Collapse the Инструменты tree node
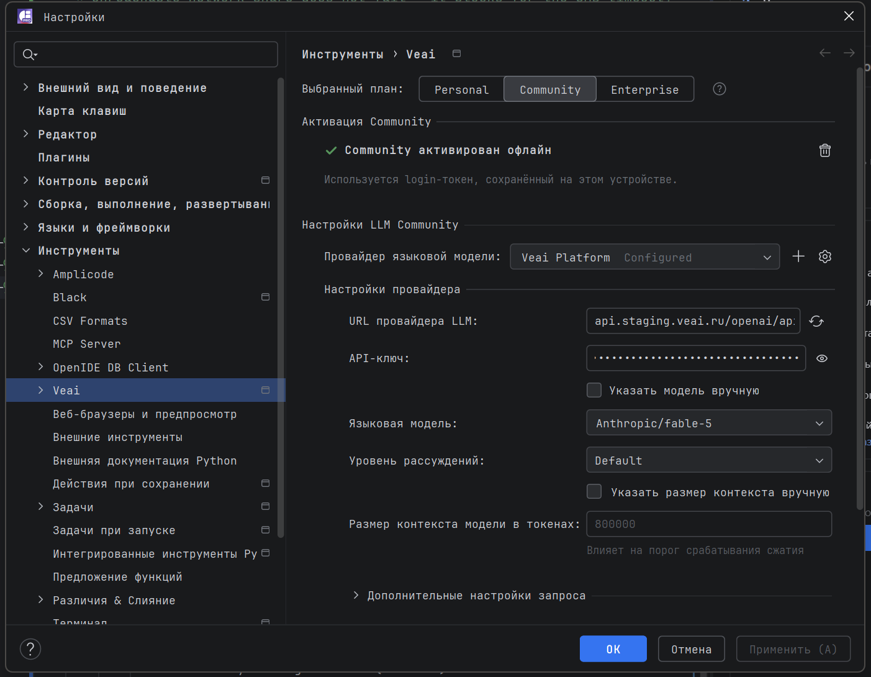Screen dimensions: 871x677 point(25,250)
